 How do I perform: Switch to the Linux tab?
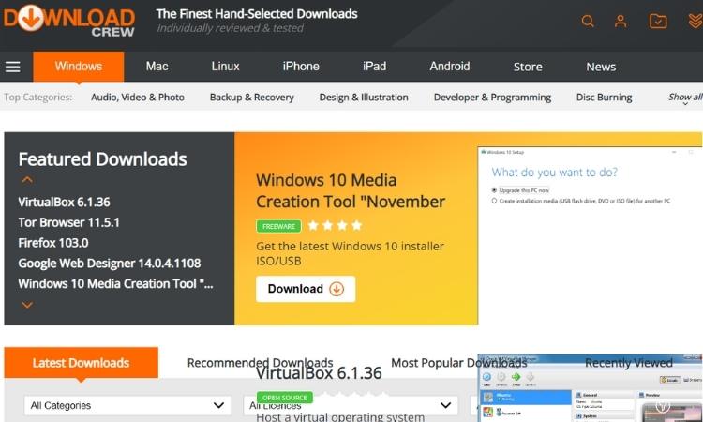pos(225,67)
